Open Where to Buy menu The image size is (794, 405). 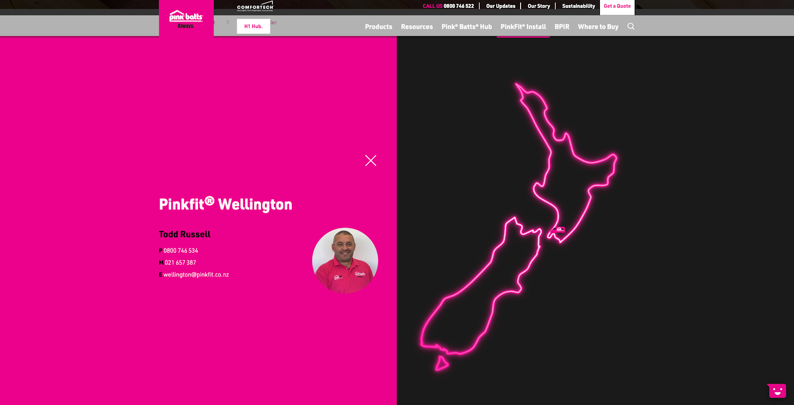(598, 27)
